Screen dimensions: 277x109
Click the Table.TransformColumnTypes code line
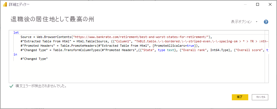pos(145,50)
